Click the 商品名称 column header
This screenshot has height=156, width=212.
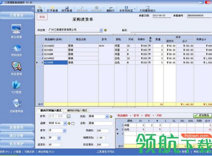coord(83,40)
